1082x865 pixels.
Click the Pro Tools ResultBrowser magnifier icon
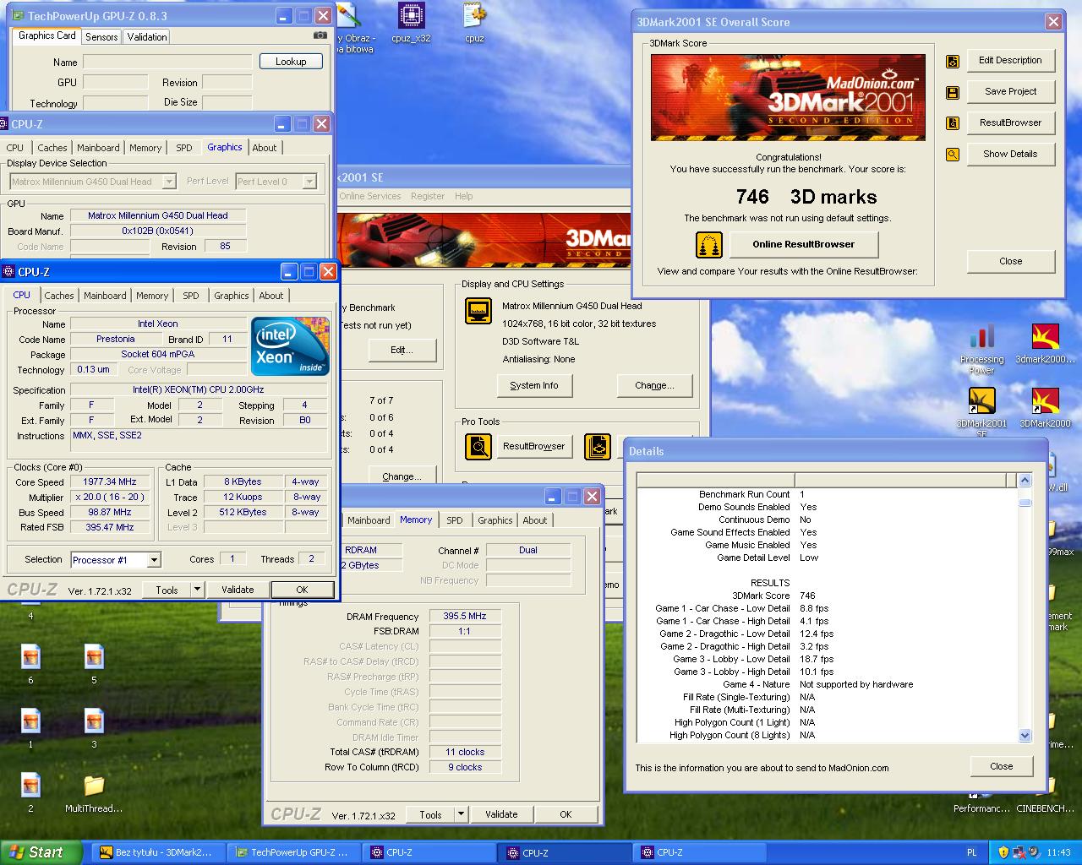pyautogui.click(x=478, y=446)
